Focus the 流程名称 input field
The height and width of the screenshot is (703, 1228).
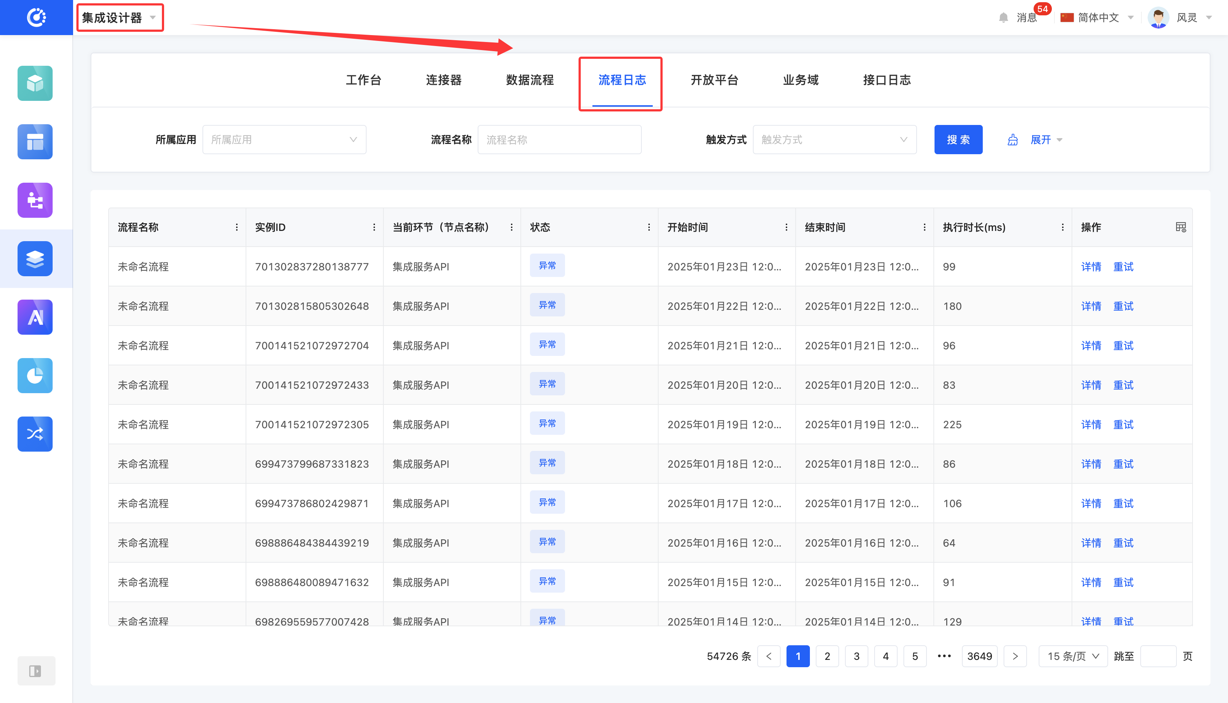pyautogui.click(x=559, y=140)
